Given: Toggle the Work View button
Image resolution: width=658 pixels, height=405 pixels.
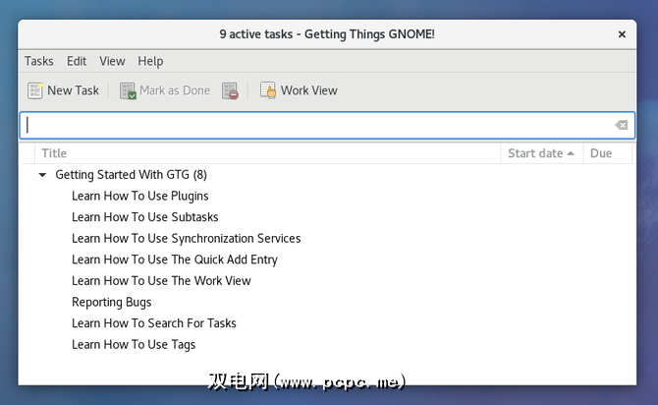Looking at the screenshot, I should [x=299, y=90].
